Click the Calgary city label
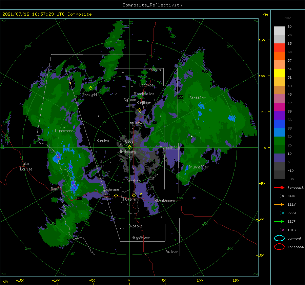The height and width of the screenshot is (285, 305). point(132,199)
